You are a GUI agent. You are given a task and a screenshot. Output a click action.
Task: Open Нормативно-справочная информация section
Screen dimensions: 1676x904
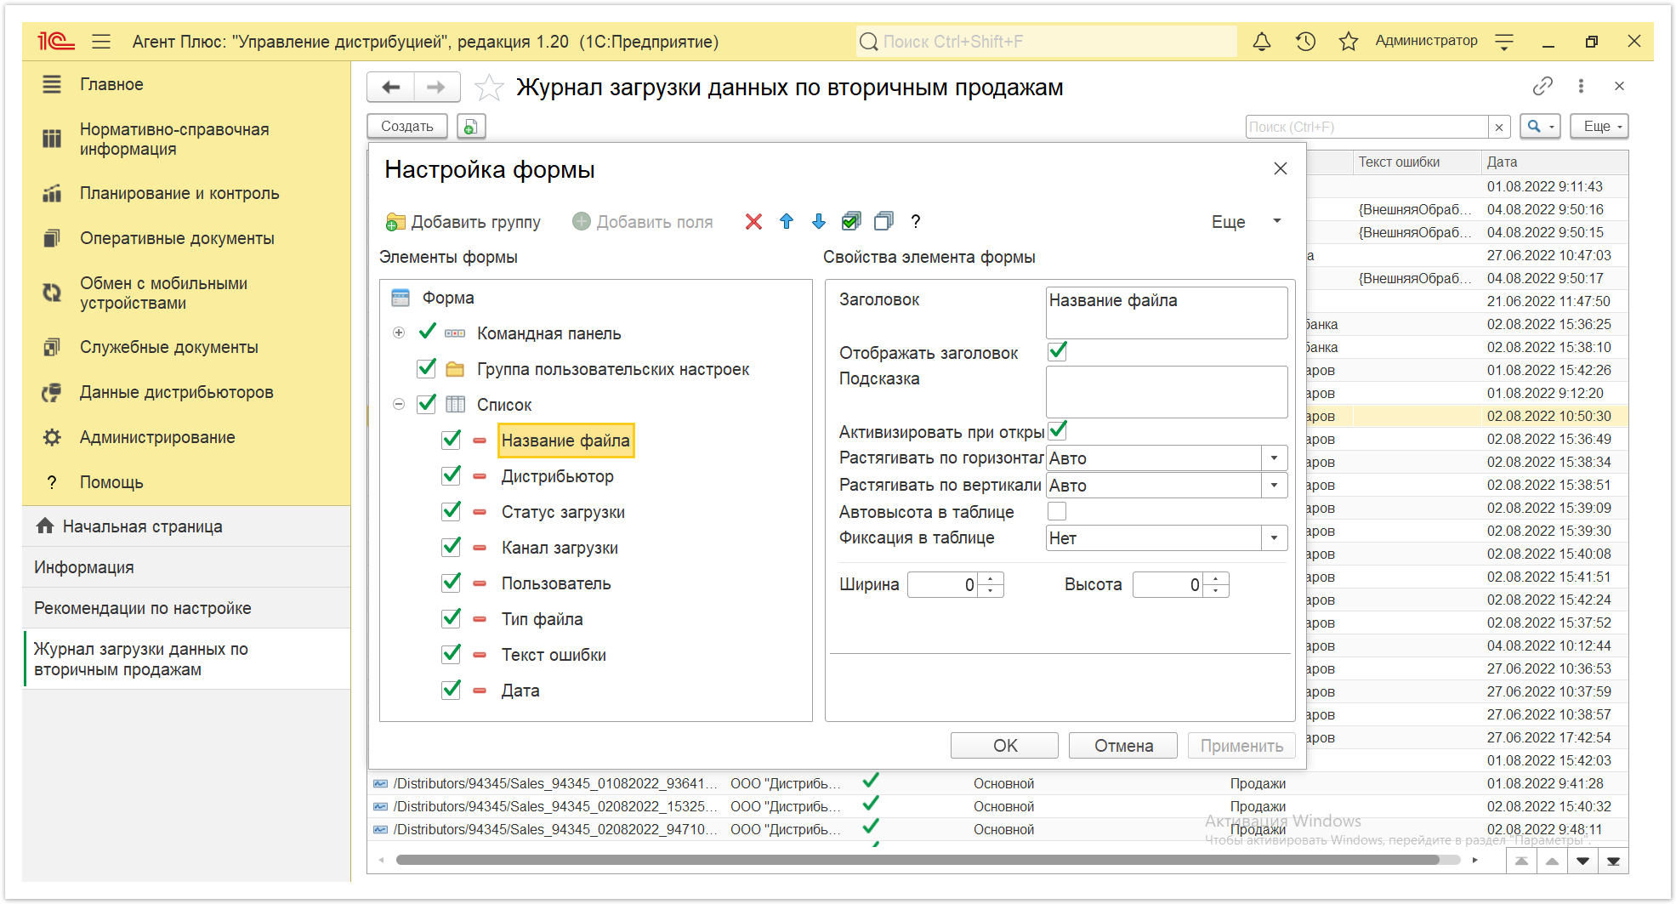tap(174, 139)
